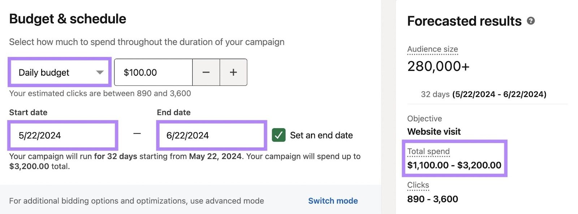578x214 pixels.
Task: Click the Budget & schedule heading
Action: point(68,18)
